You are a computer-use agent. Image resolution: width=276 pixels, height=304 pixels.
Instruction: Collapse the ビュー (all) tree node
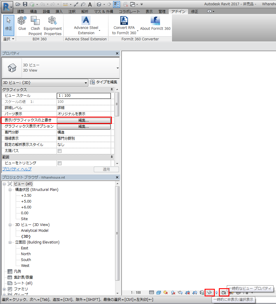pos(4,184)
